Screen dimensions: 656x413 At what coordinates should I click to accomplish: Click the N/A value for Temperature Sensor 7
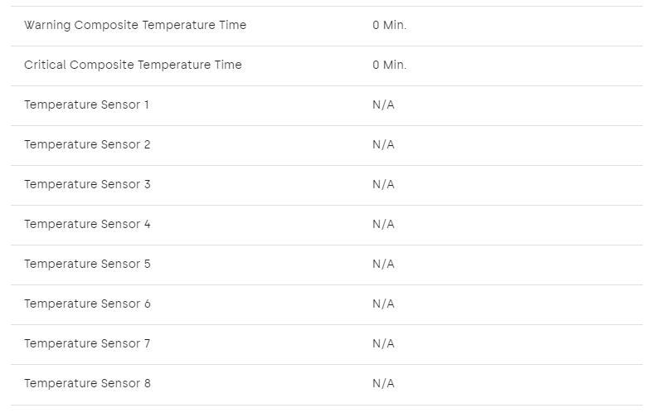(x=383, y=343)
